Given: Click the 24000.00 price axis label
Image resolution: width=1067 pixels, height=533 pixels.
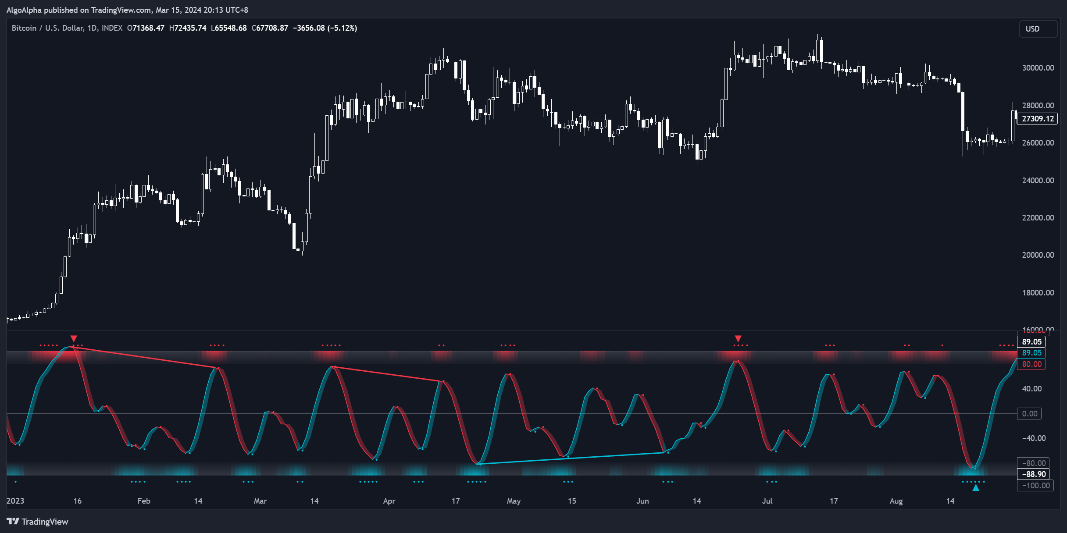Looking at the screenshot, I should tap(1038, 180).
